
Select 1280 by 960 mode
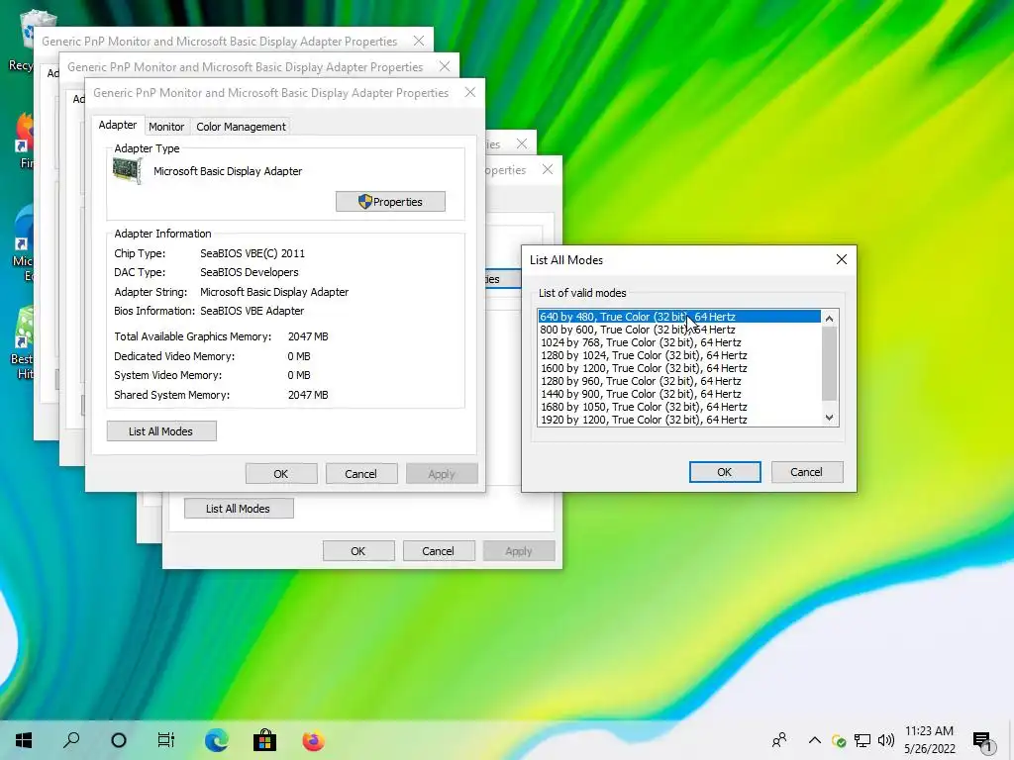tap(679, 381)
